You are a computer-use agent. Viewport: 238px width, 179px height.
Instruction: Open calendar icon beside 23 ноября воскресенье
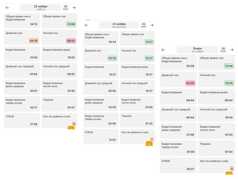point(144,25)
